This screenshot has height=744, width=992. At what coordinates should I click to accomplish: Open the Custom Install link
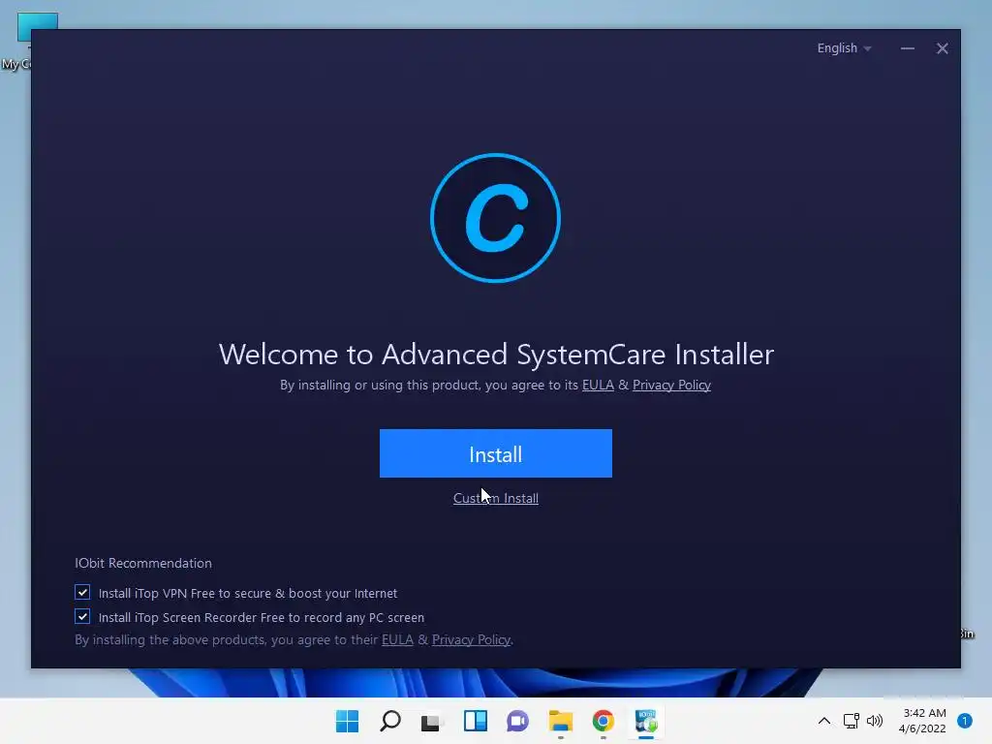pos(495,499)
